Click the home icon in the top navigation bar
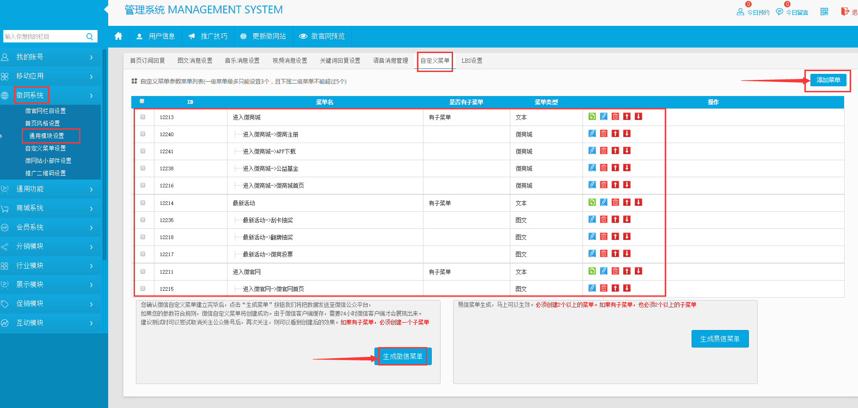858x408 pixels. [118, 36]
